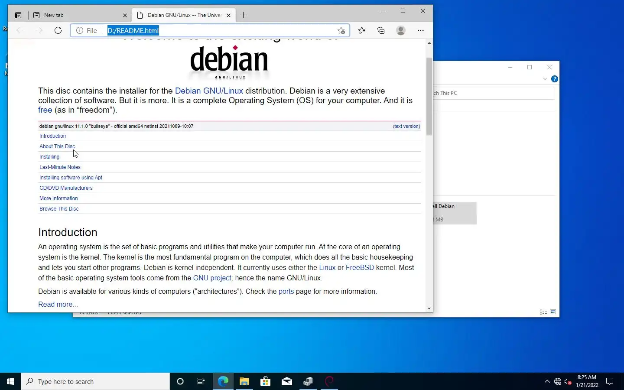Open the Last-Minute Notes link
This screenshot has height=390, width=624.
[60, 167]
